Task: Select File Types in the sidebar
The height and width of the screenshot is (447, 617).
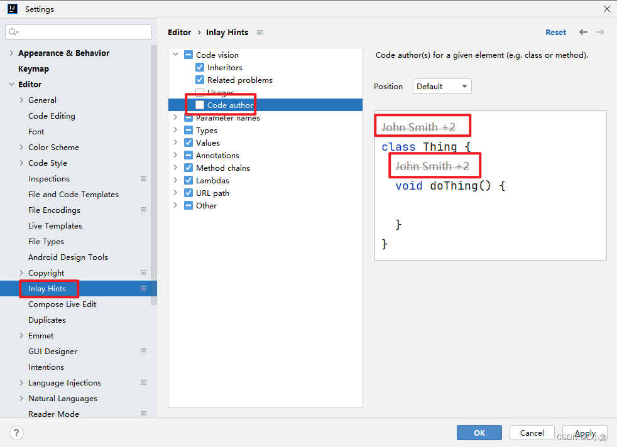Action: point(46,241)
